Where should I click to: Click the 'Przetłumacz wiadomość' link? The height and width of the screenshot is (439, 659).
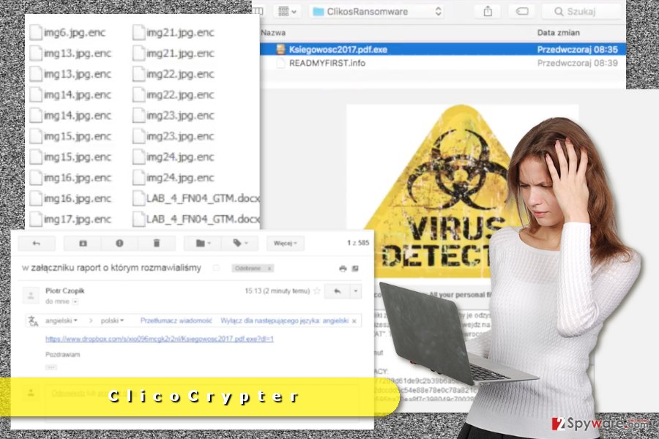point(176,320)
